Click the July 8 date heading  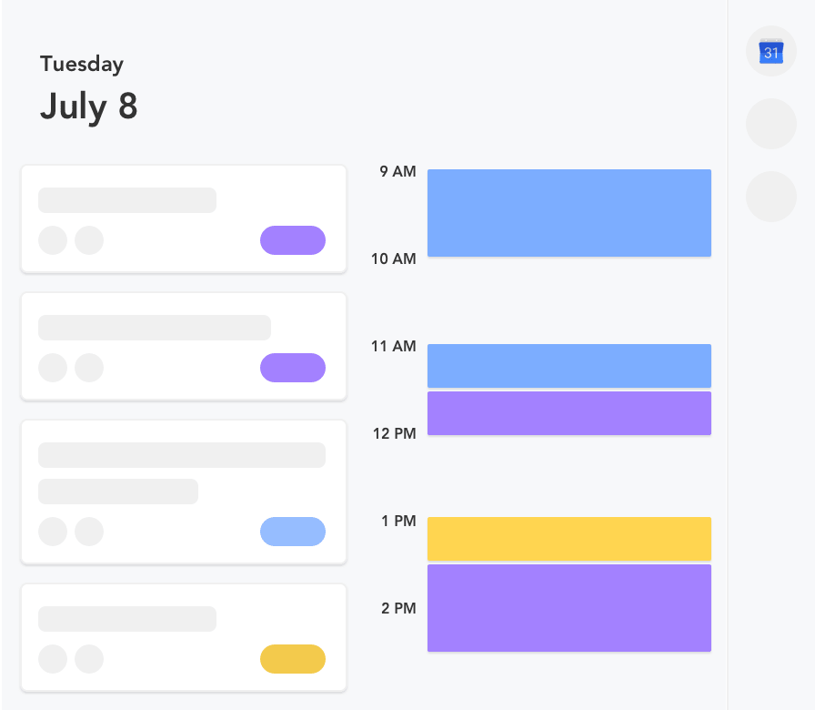89,106
